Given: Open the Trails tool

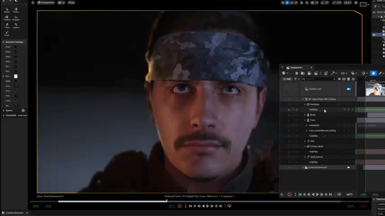Looking at the screenshot, I should point(7,26).
